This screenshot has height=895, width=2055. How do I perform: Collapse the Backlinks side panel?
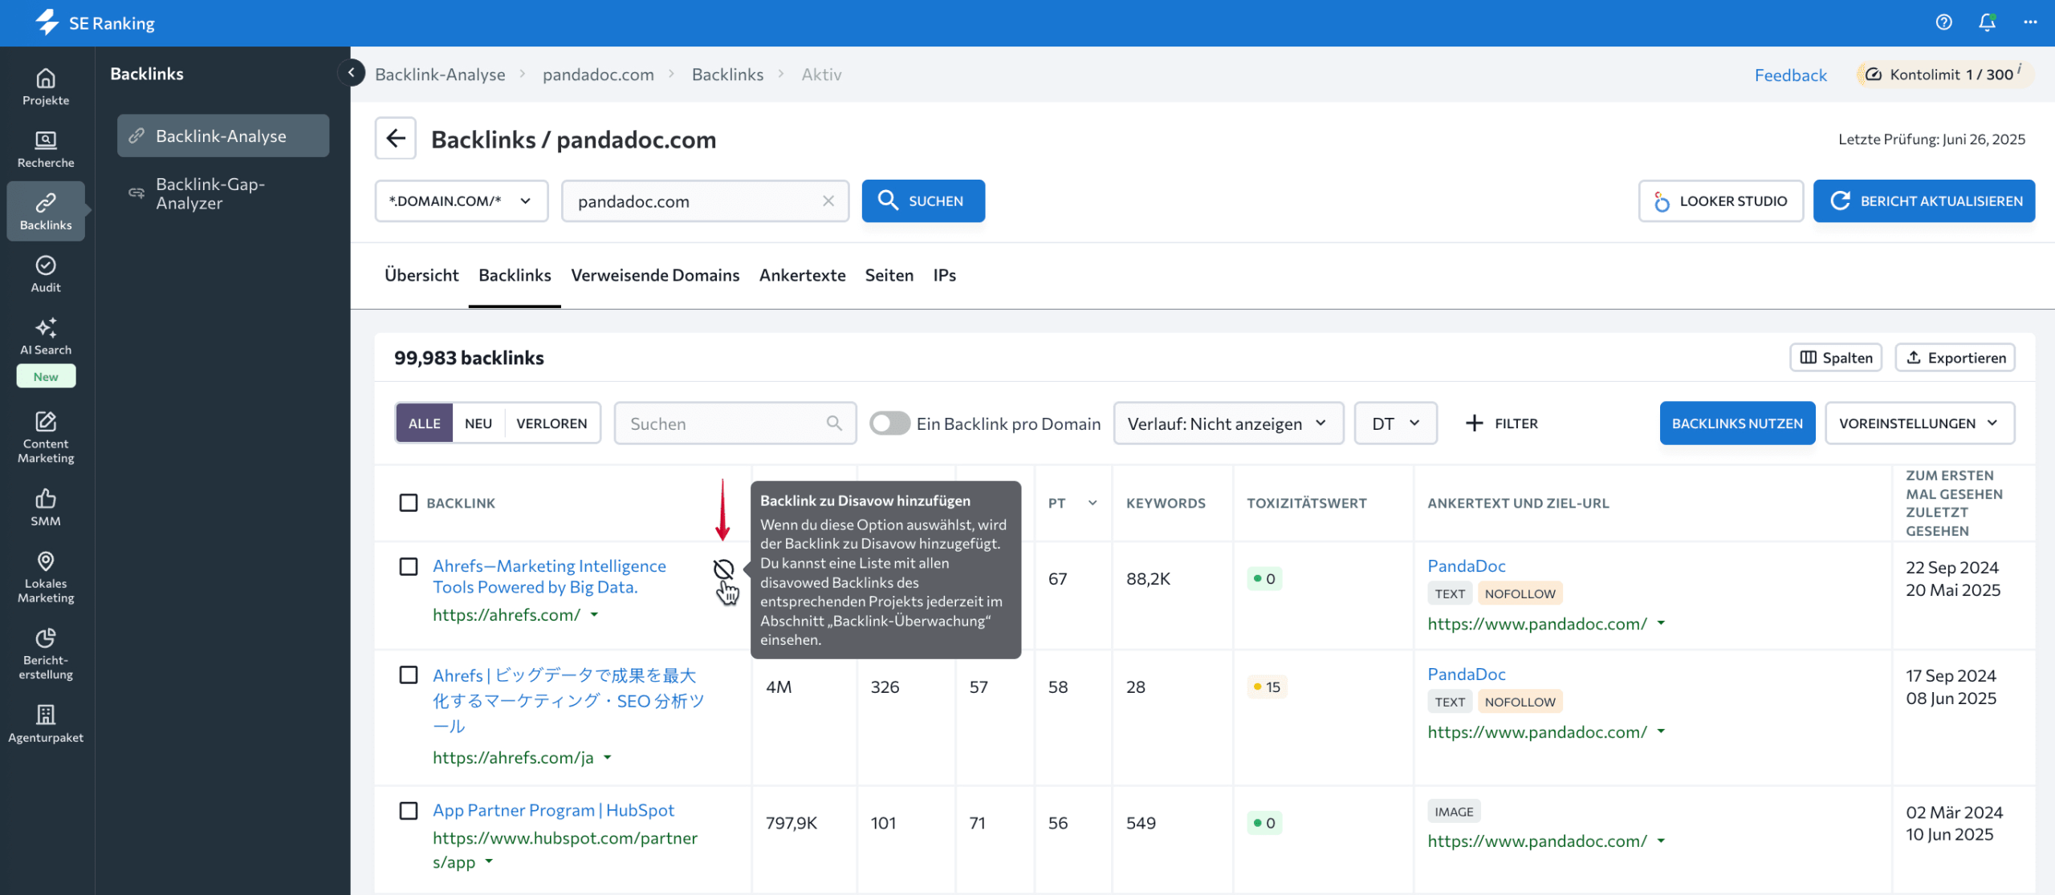pos(351,73)
